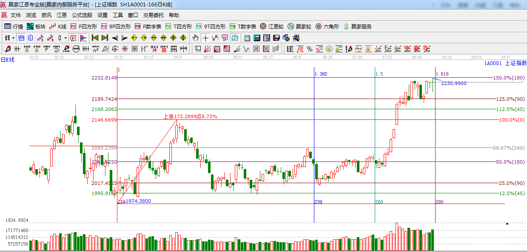Screen dimensions: 527x252
Task: Open the 公式选股 menu
Action: pos(82,15)
